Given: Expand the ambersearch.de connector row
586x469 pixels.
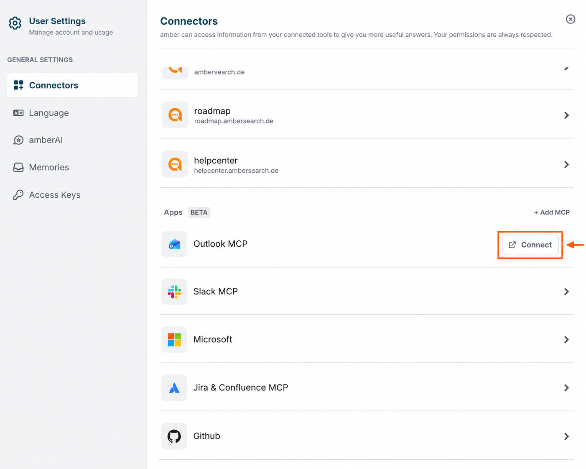Looking at the screenshot, I should click(x=566, y=68).
